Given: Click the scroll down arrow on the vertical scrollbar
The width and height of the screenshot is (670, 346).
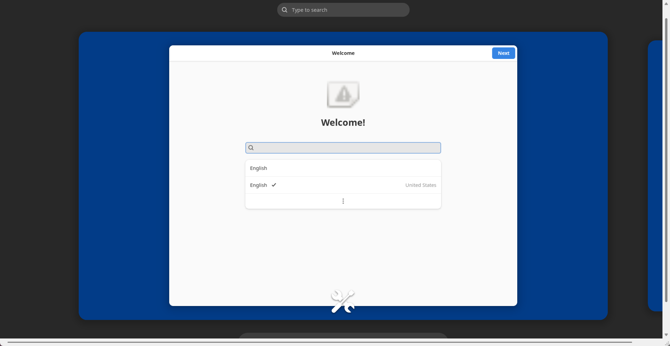Looking at the screenshot, I should (666, 335).
